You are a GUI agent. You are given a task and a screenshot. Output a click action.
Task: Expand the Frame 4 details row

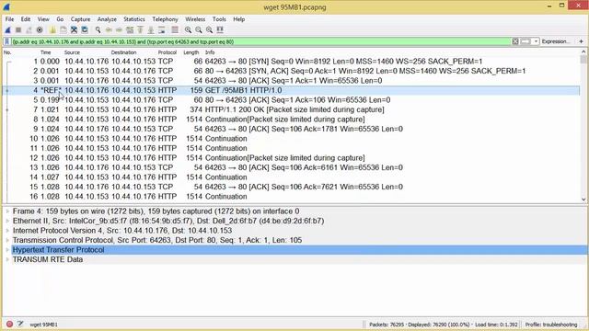(7, 211)
